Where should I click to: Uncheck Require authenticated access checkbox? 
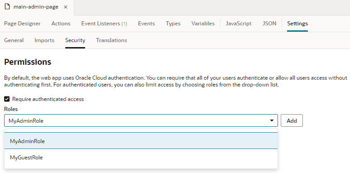[7, 99]
